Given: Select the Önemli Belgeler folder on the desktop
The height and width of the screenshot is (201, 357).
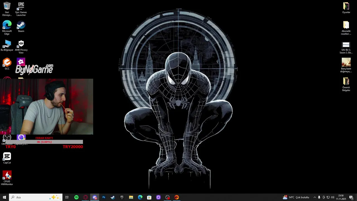Looking at the screenshot, I should pyautogui.click(x=346, y=84).
